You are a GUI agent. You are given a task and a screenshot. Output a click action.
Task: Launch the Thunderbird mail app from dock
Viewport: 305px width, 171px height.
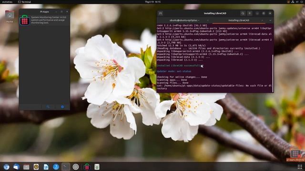[16, 167]
